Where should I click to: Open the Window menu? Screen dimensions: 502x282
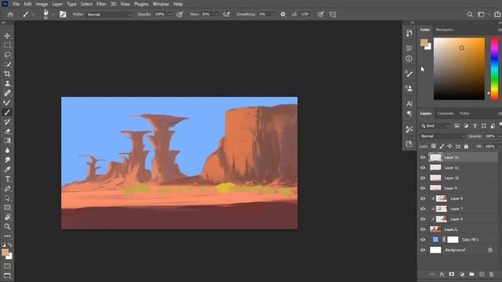tap(161, 4)
